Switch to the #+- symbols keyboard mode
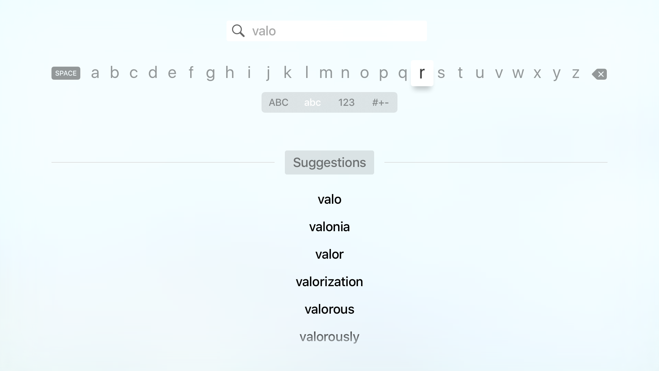The width and height of the screenshot is (659, 371). pyautogui.click(x=380, y=102)
